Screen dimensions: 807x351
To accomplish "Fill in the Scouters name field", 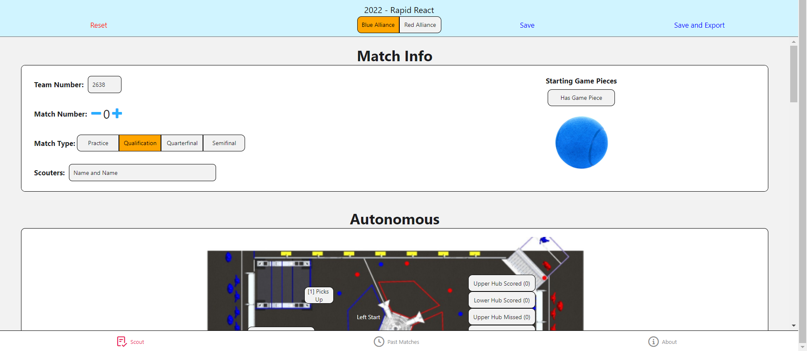I will 142,173.
